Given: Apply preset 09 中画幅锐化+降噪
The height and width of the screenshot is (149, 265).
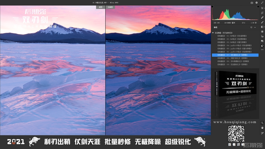Looking at the screenshot, I should click(235, 61).
